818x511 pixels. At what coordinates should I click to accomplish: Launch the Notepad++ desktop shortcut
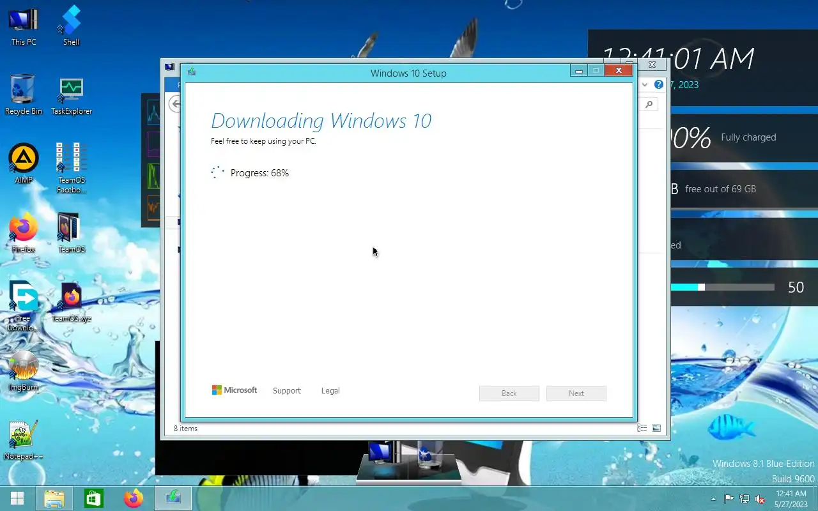point(24,439)
